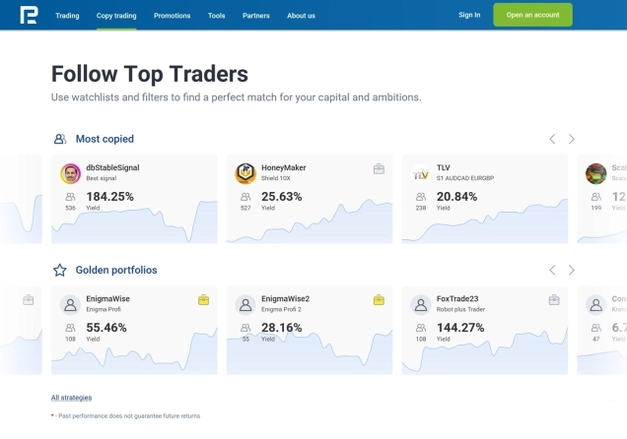627x439 pixels.
Task: Open FoxTrade23 trader name
Action: coord(457,298)
